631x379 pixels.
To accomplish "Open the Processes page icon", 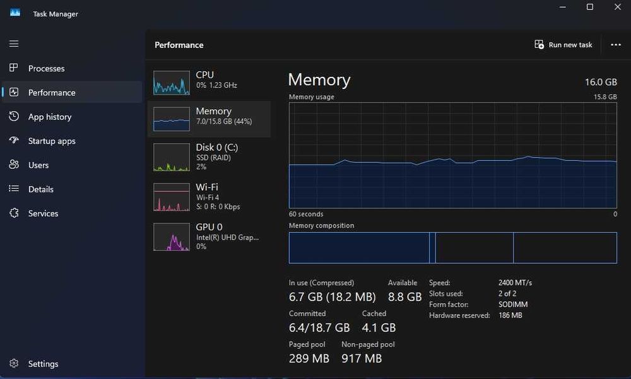I will [14, 68].
